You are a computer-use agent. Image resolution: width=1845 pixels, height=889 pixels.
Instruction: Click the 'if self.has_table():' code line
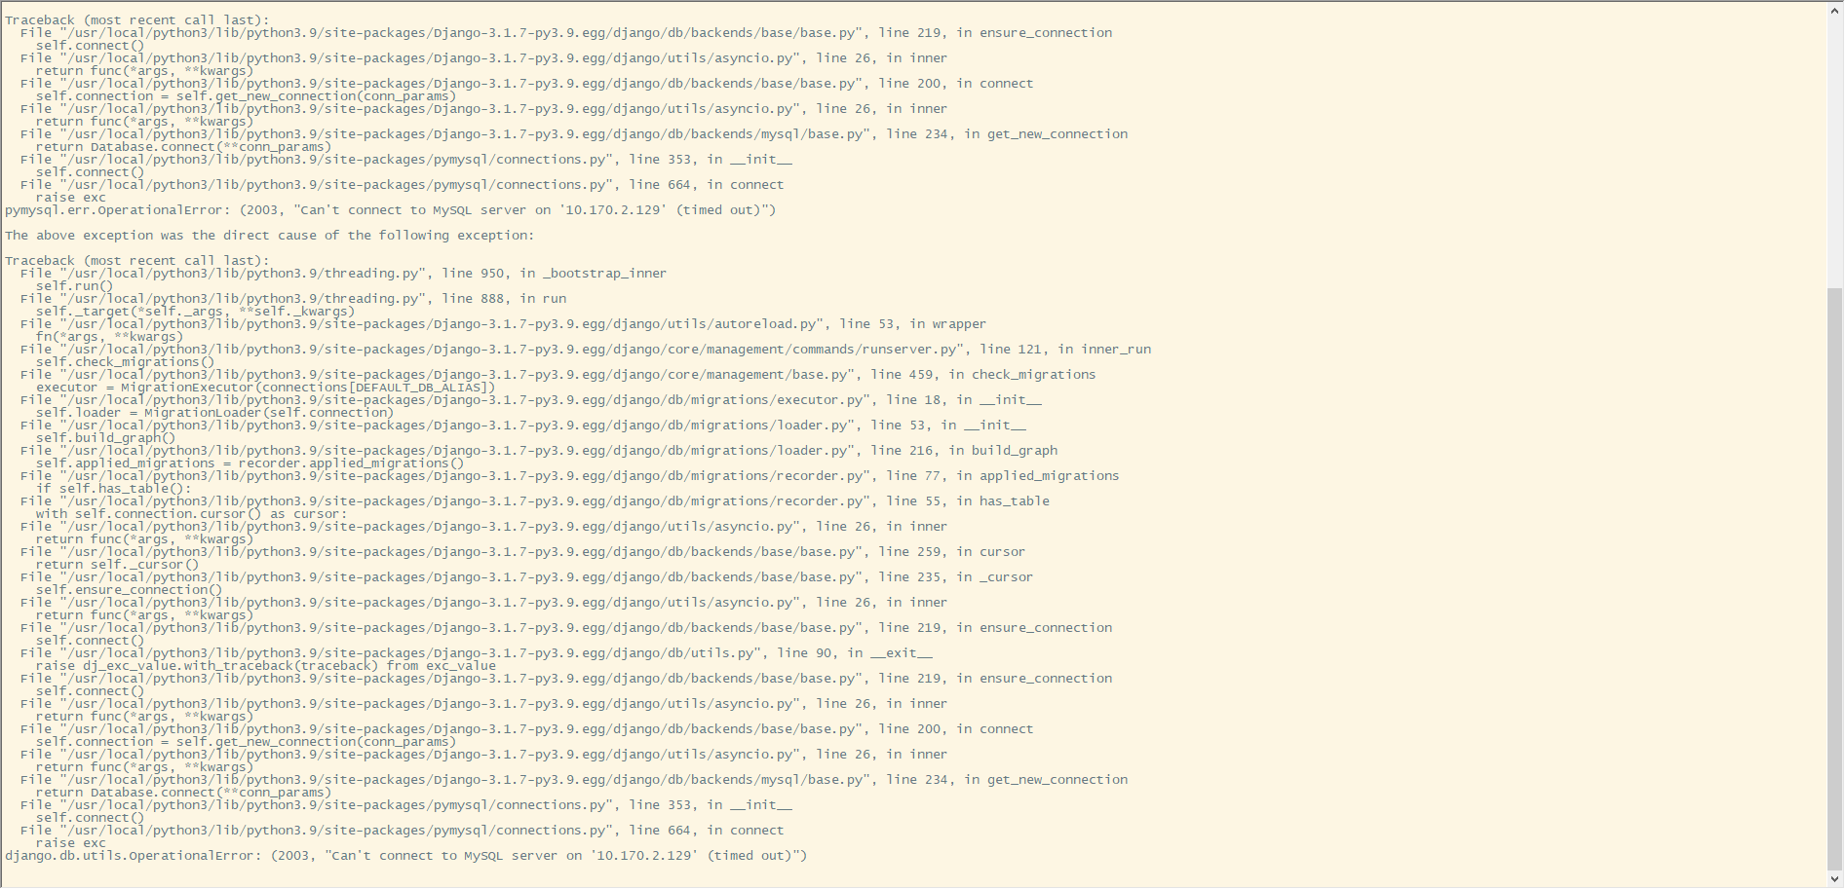(x=114, y=489)
